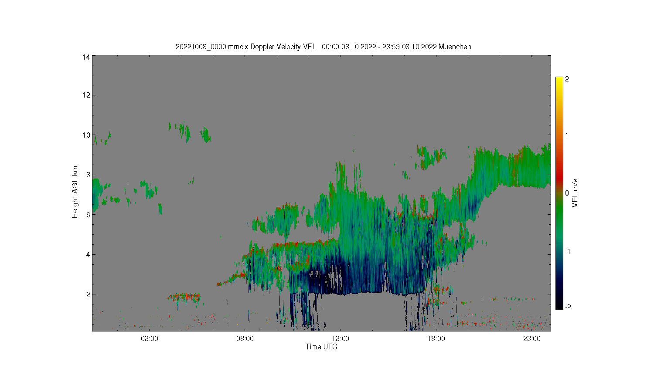
Task: Click the height tick label '8'
Action: click(x=88, y=175)
